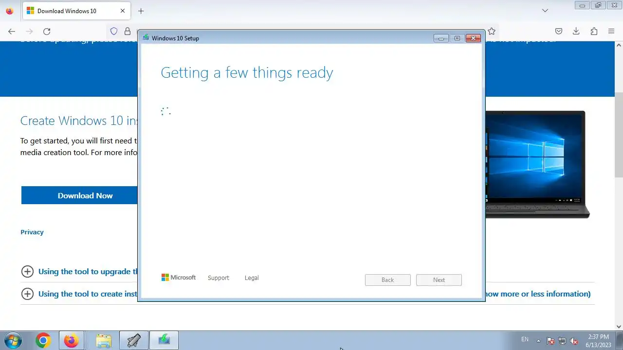Click the Firefox back arrow
Image resolution: width=623 pixels, height=350 pixels.
pyautogui.click(x=12, y=31)
